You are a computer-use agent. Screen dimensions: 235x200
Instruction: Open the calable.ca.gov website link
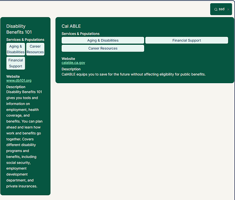[73, 63]
